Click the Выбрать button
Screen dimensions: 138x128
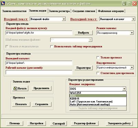[84, 33]
